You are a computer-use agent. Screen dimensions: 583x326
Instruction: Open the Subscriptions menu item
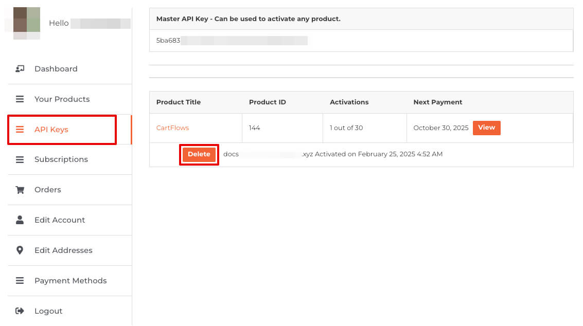[x=61, y=159]
